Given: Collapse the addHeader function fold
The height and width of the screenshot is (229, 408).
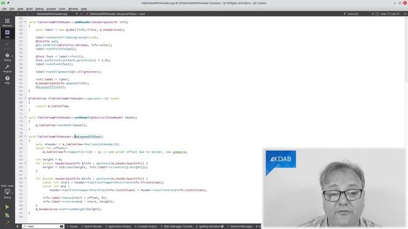Looking at the screenshot, I should (25, 22).
